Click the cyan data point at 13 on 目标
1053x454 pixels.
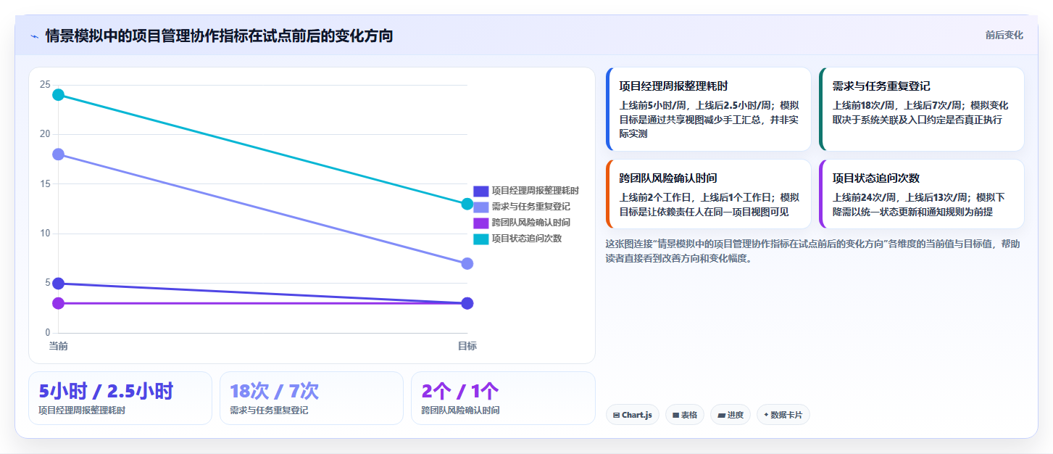[x=467, y=204]
